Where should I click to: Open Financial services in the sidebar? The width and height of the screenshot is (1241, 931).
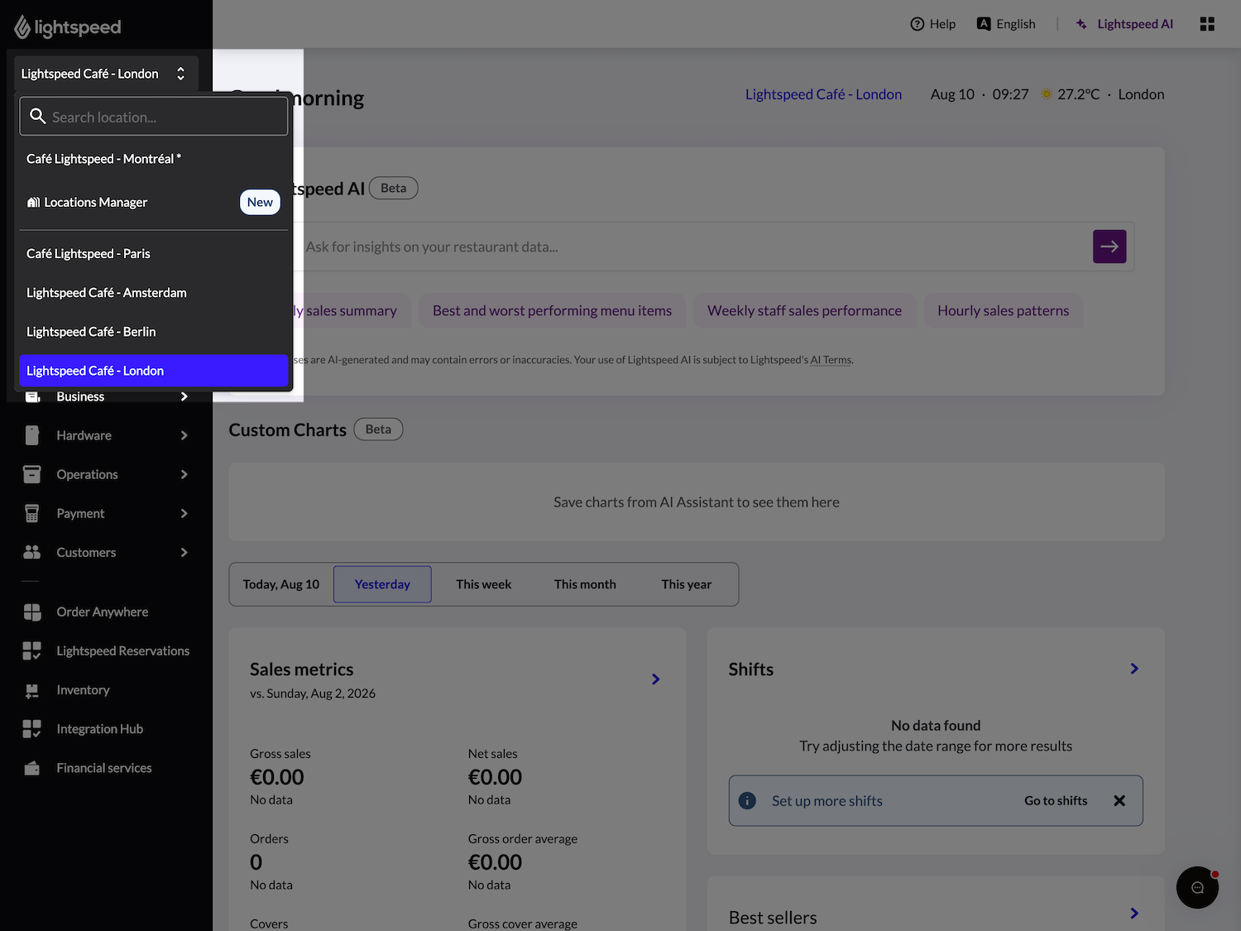coord(104,768)
